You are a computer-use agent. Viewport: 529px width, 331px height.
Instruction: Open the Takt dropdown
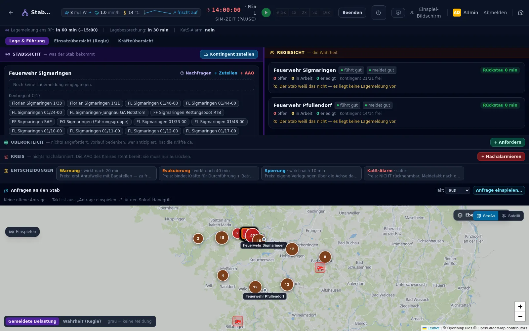coord(458,190)
